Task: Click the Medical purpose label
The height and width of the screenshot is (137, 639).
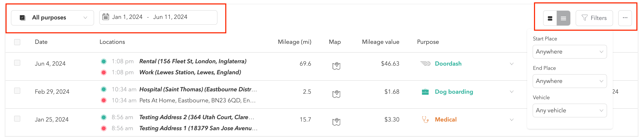Action: click(x=446, y=120)
